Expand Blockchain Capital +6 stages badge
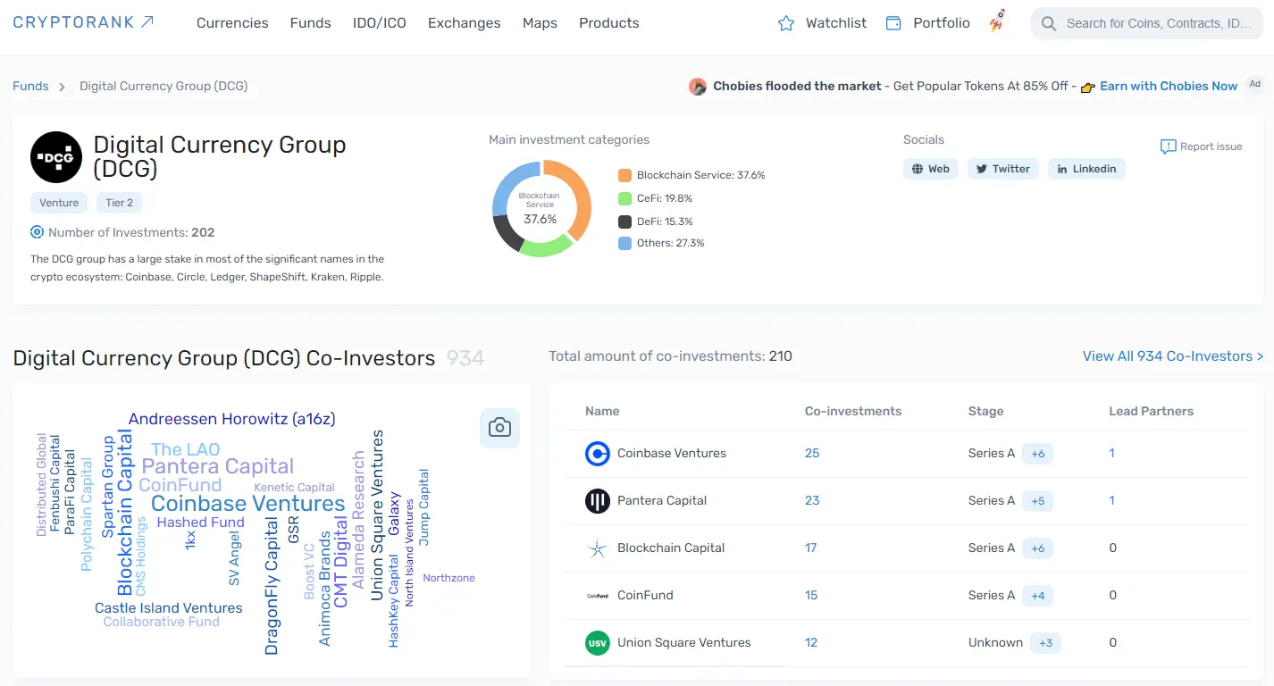The width and height of the screenshot is (1274, 686). pos(1038,548)
